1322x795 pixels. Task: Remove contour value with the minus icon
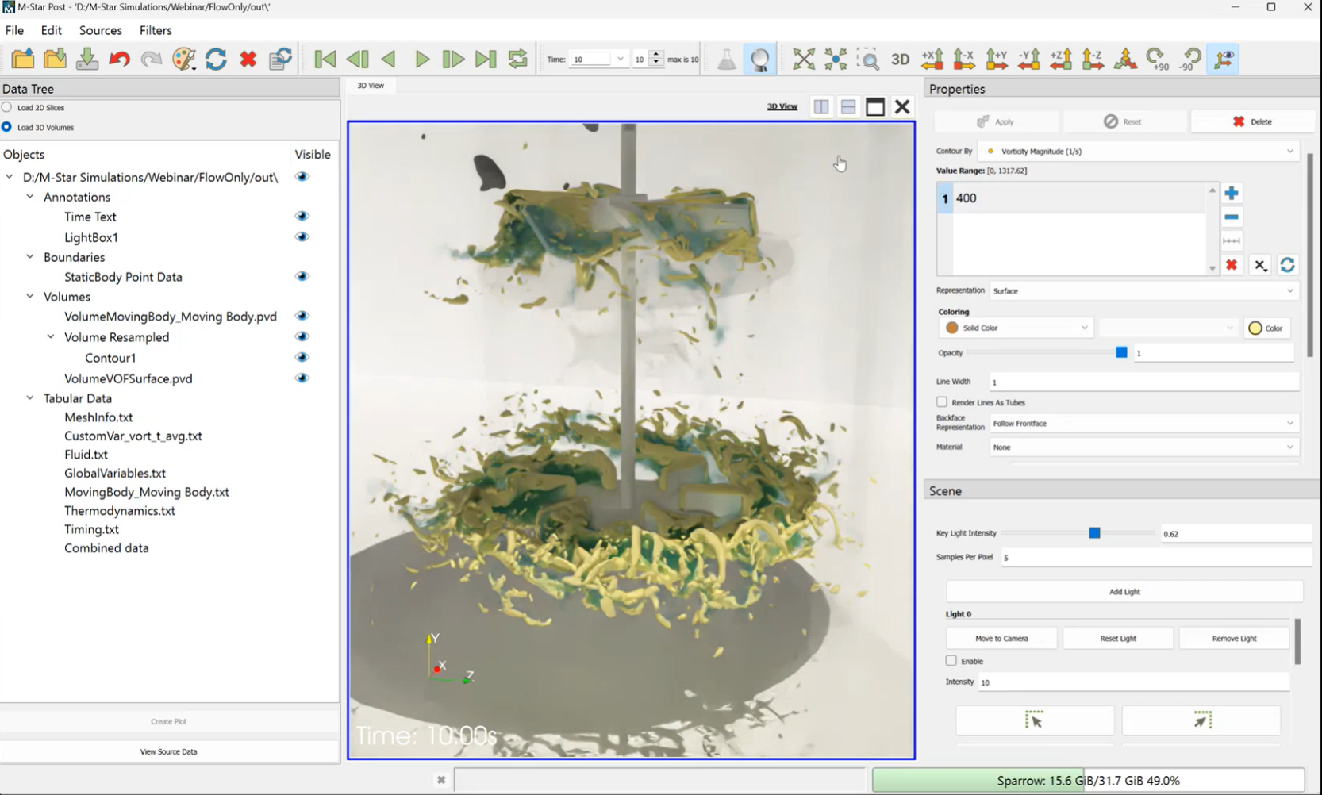tap(1232, 217)
